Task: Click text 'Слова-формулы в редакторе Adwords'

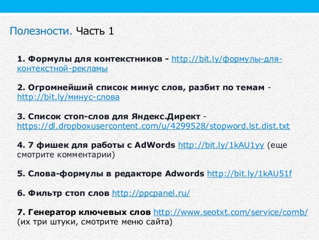Action: coord(116,174)
